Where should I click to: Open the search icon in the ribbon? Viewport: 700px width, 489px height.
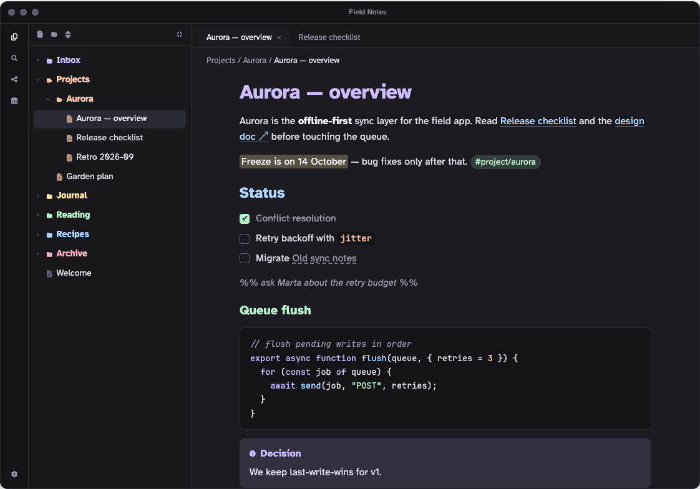(14, 58)
